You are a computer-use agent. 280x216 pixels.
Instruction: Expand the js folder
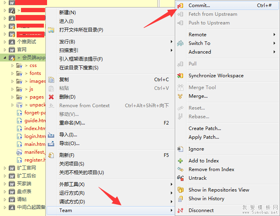(x=12, y=89)
